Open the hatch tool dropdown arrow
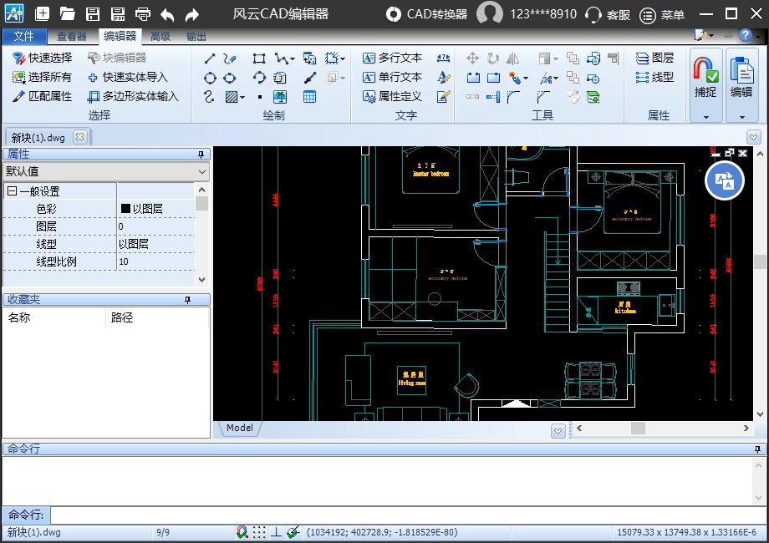The width and height of the screenshot is (769, 543). click(x=242, y=97)
